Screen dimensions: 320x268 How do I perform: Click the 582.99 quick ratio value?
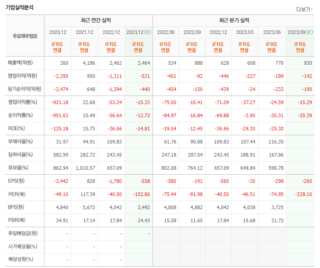(x=61, y=155)
